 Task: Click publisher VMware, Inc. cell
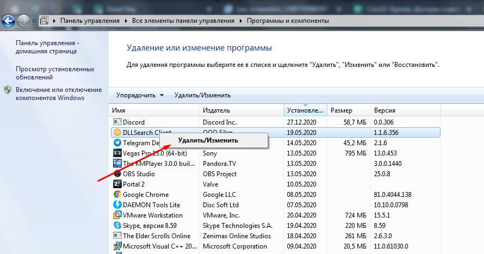(x=221, y=215)
